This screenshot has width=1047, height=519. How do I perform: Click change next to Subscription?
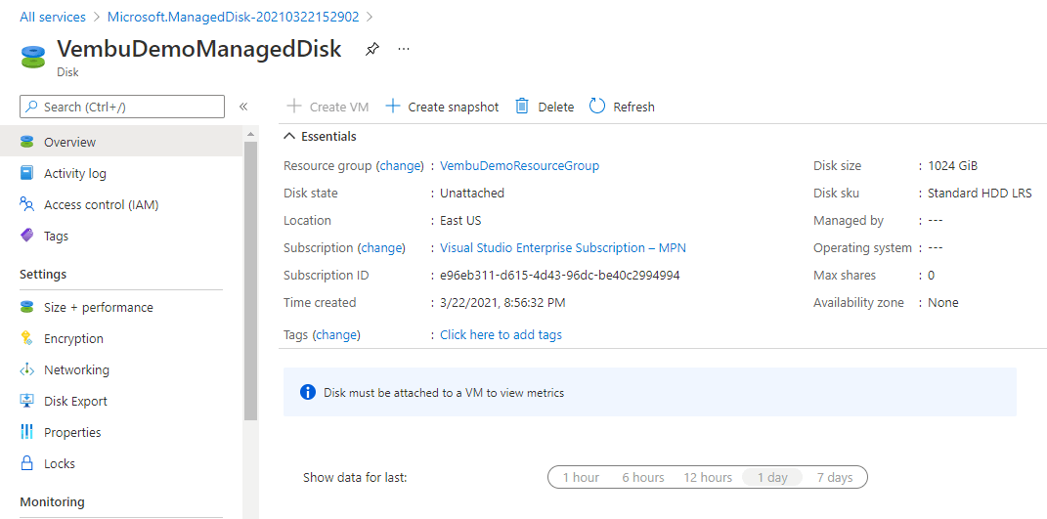pos(382,248)
